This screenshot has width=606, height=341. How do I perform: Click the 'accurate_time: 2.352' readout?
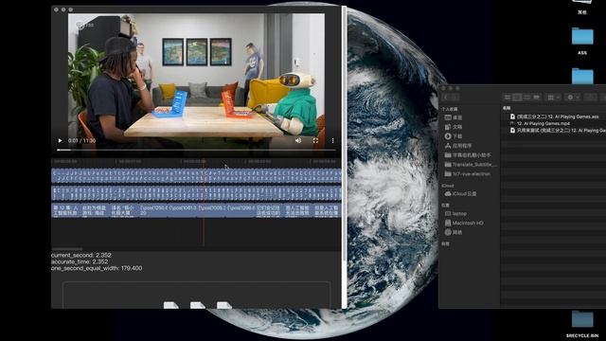pos(80,261)
